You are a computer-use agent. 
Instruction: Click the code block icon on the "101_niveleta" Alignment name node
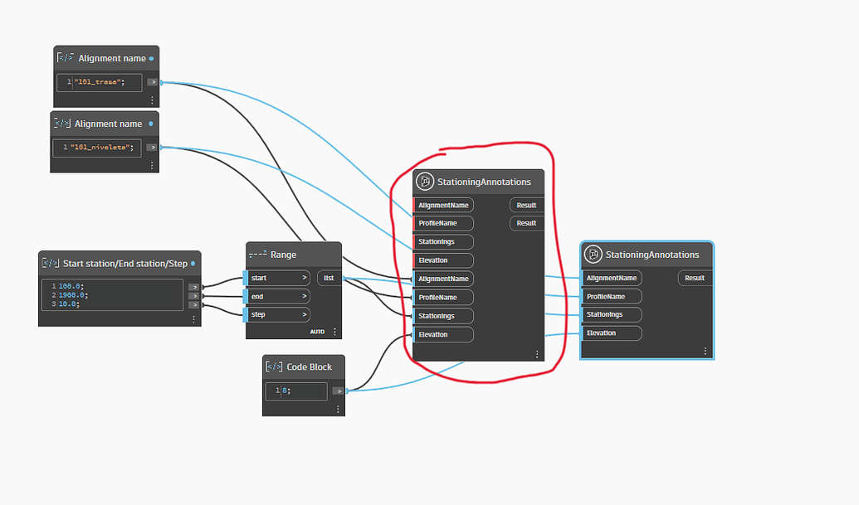point(61,124)
